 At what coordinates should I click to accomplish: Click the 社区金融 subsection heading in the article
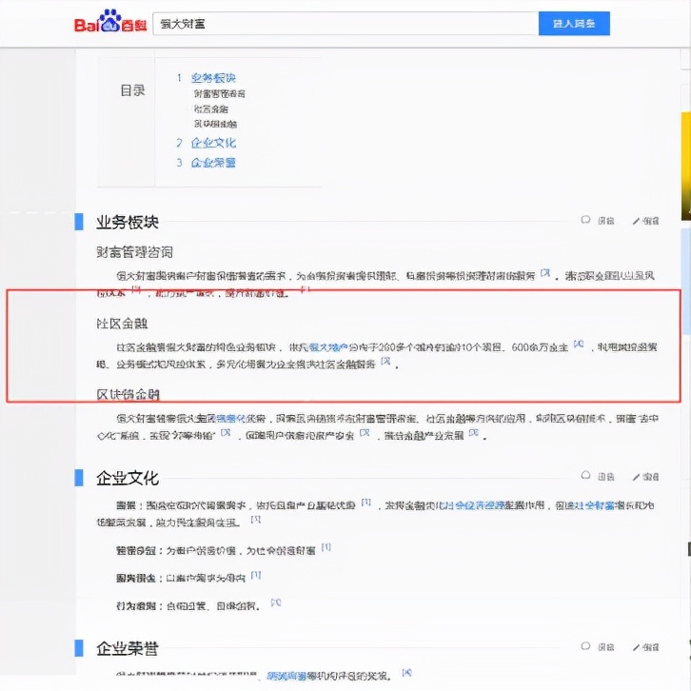pos(122,324)
